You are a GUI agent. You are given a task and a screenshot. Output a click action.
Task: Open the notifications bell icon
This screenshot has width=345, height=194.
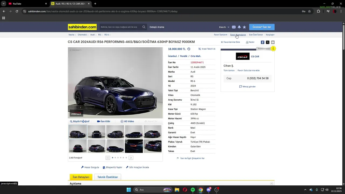239,27
